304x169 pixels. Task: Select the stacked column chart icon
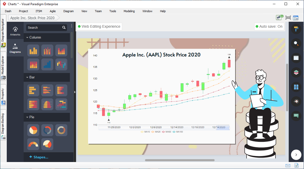click(61, 51)
